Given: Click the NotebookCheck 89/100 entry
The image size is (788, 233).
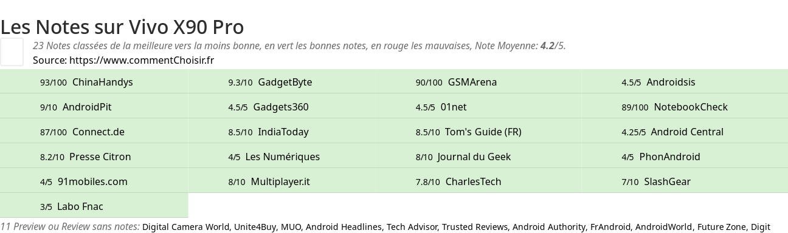Looking at the screenshot, I should 685,107.
